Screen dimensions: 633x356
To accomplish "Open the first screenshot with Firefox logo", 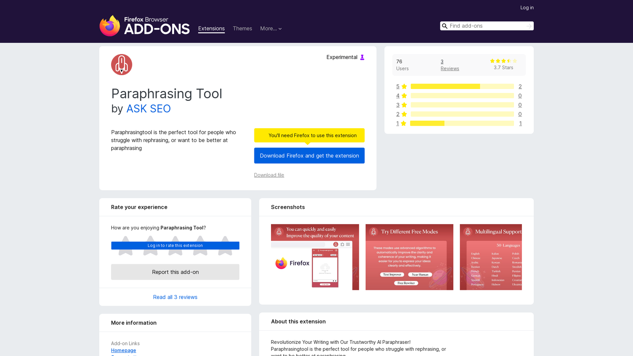I will pyautogui.click(x=315, y=257).
